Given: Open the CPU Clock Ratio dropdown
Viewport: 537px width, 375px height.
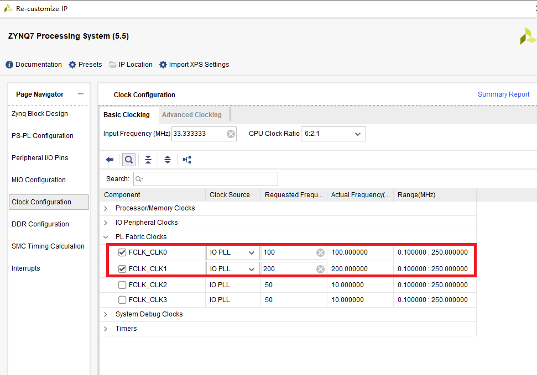Looking at the screenshot, I should 333,134.
